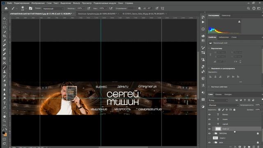Switch to American Symphony document tab
The width and height of the screenshot is (263, 148).
coord(97,14)
